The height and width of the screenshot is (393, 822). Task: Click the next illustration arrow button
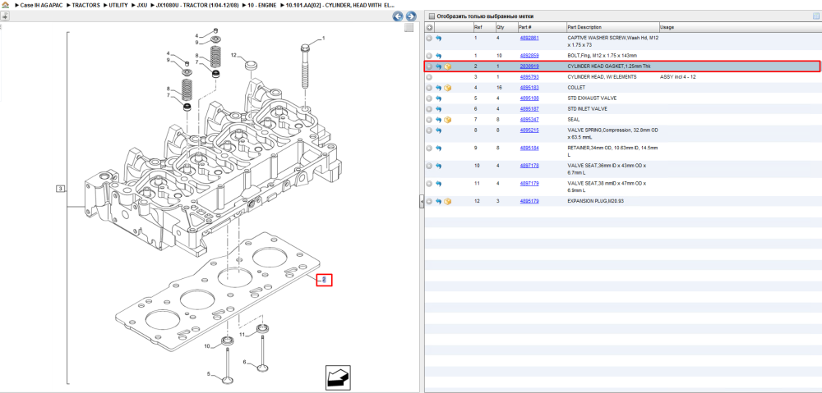pos(411,16)
